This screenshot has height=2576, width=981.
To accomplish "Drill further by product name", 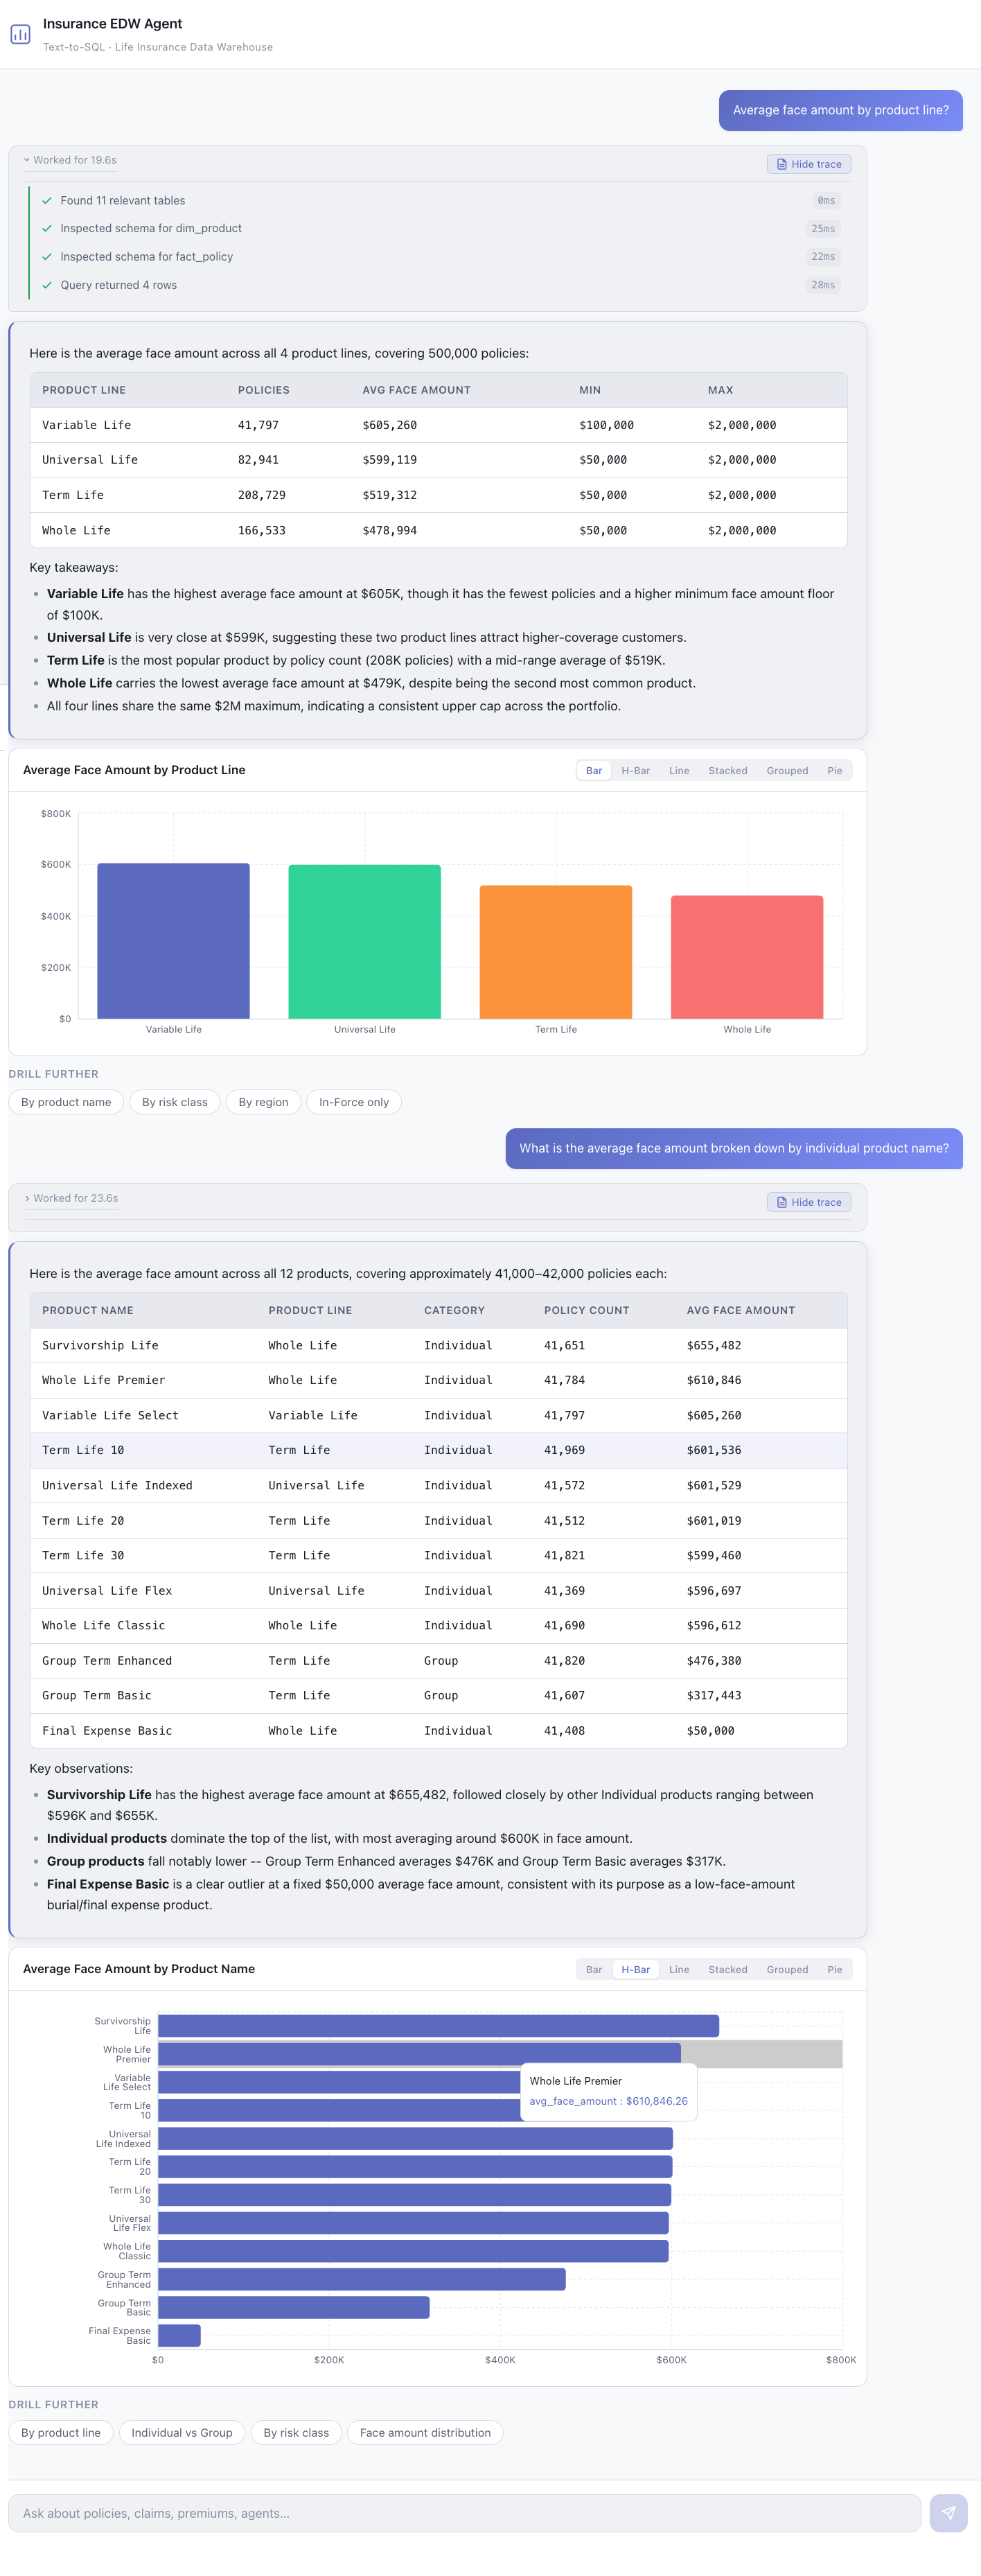I will [66, 1102].
